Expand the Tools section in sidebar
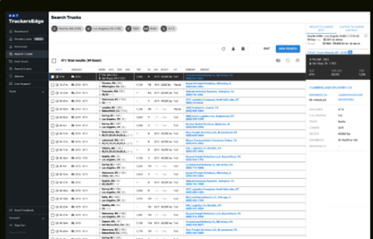The width and height of the screenshot is (373, 239). click(x=43, y=91)
